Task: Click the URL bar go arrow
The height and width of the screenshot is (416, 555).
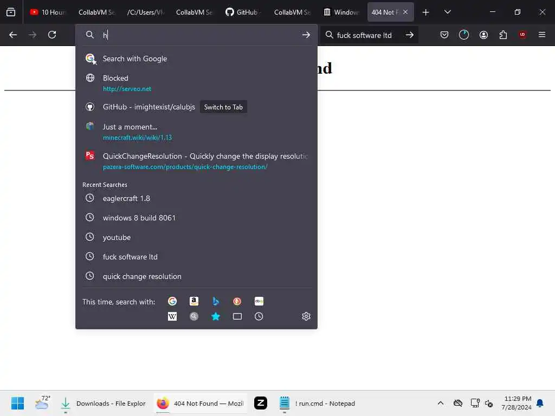Action: 306,35
